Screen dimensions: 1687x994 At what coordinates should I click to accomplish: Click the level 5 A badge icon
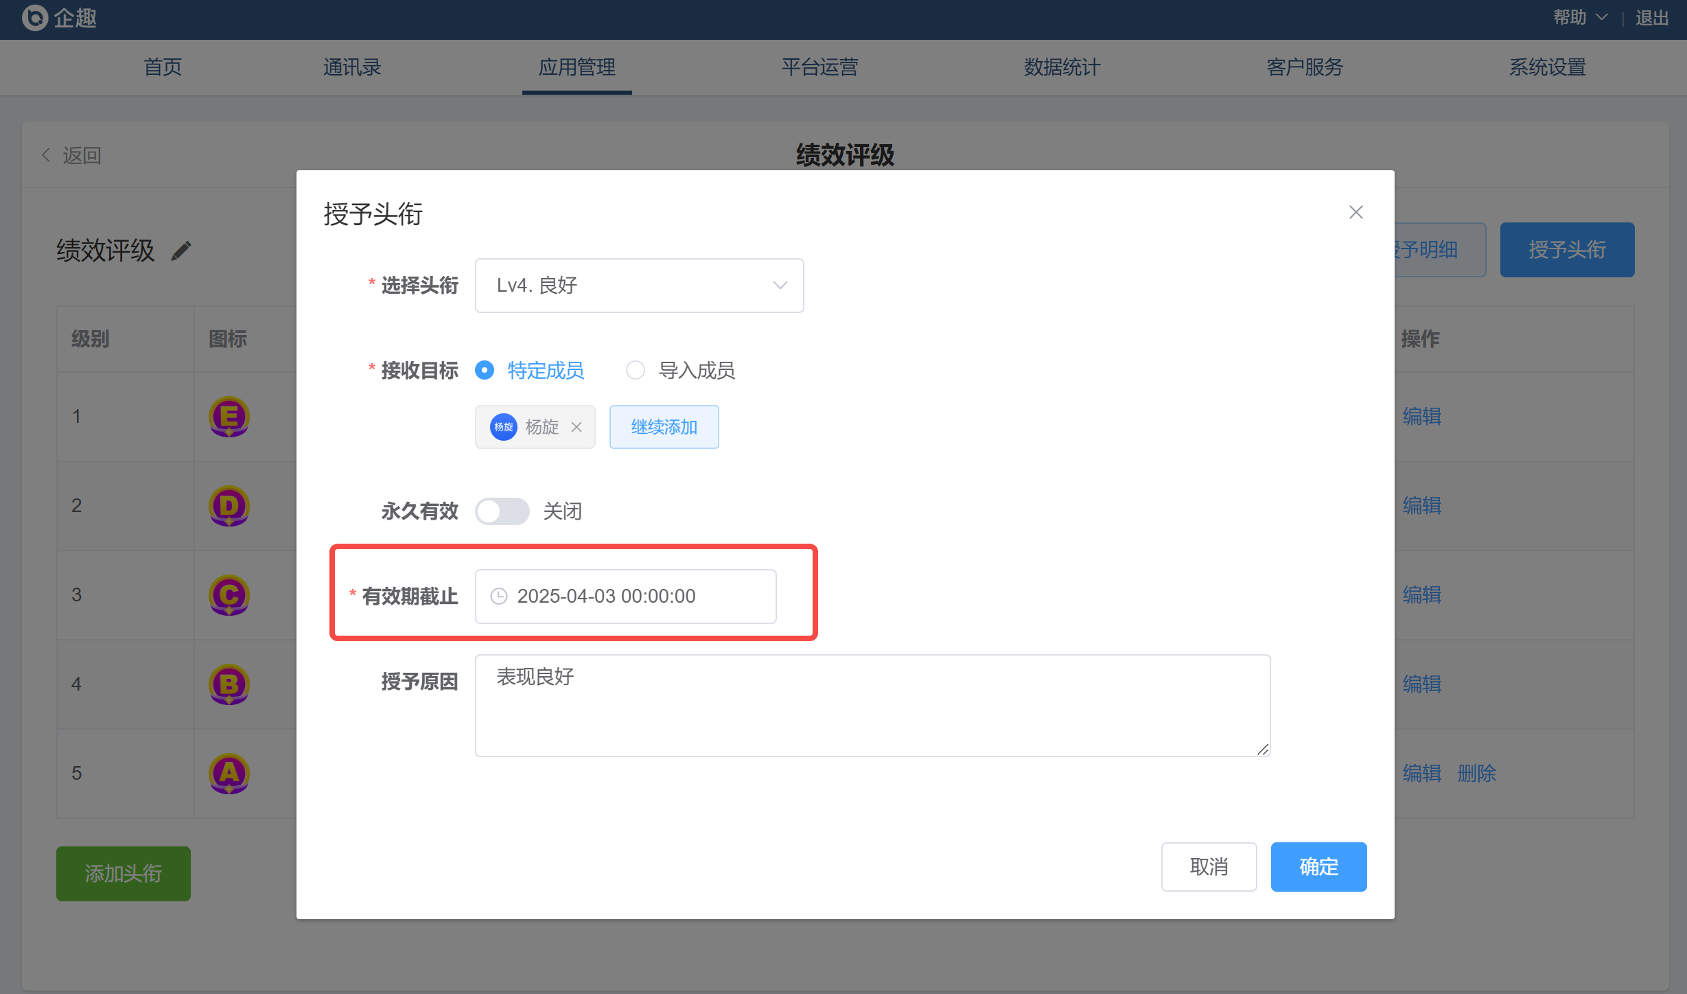(x=229, y=774)
